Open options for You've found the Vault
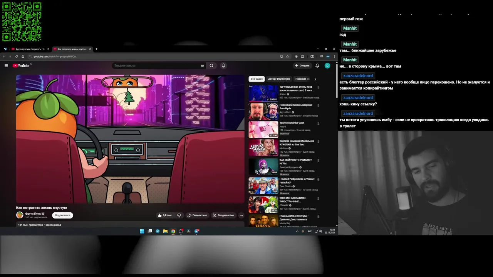Viewport: 493px width, 277px height. 318,123
